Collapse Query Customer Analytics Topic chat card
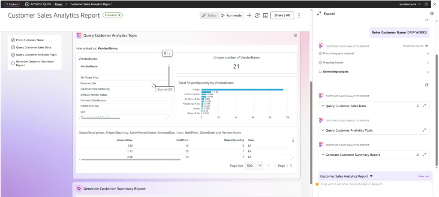 point(323,130)
